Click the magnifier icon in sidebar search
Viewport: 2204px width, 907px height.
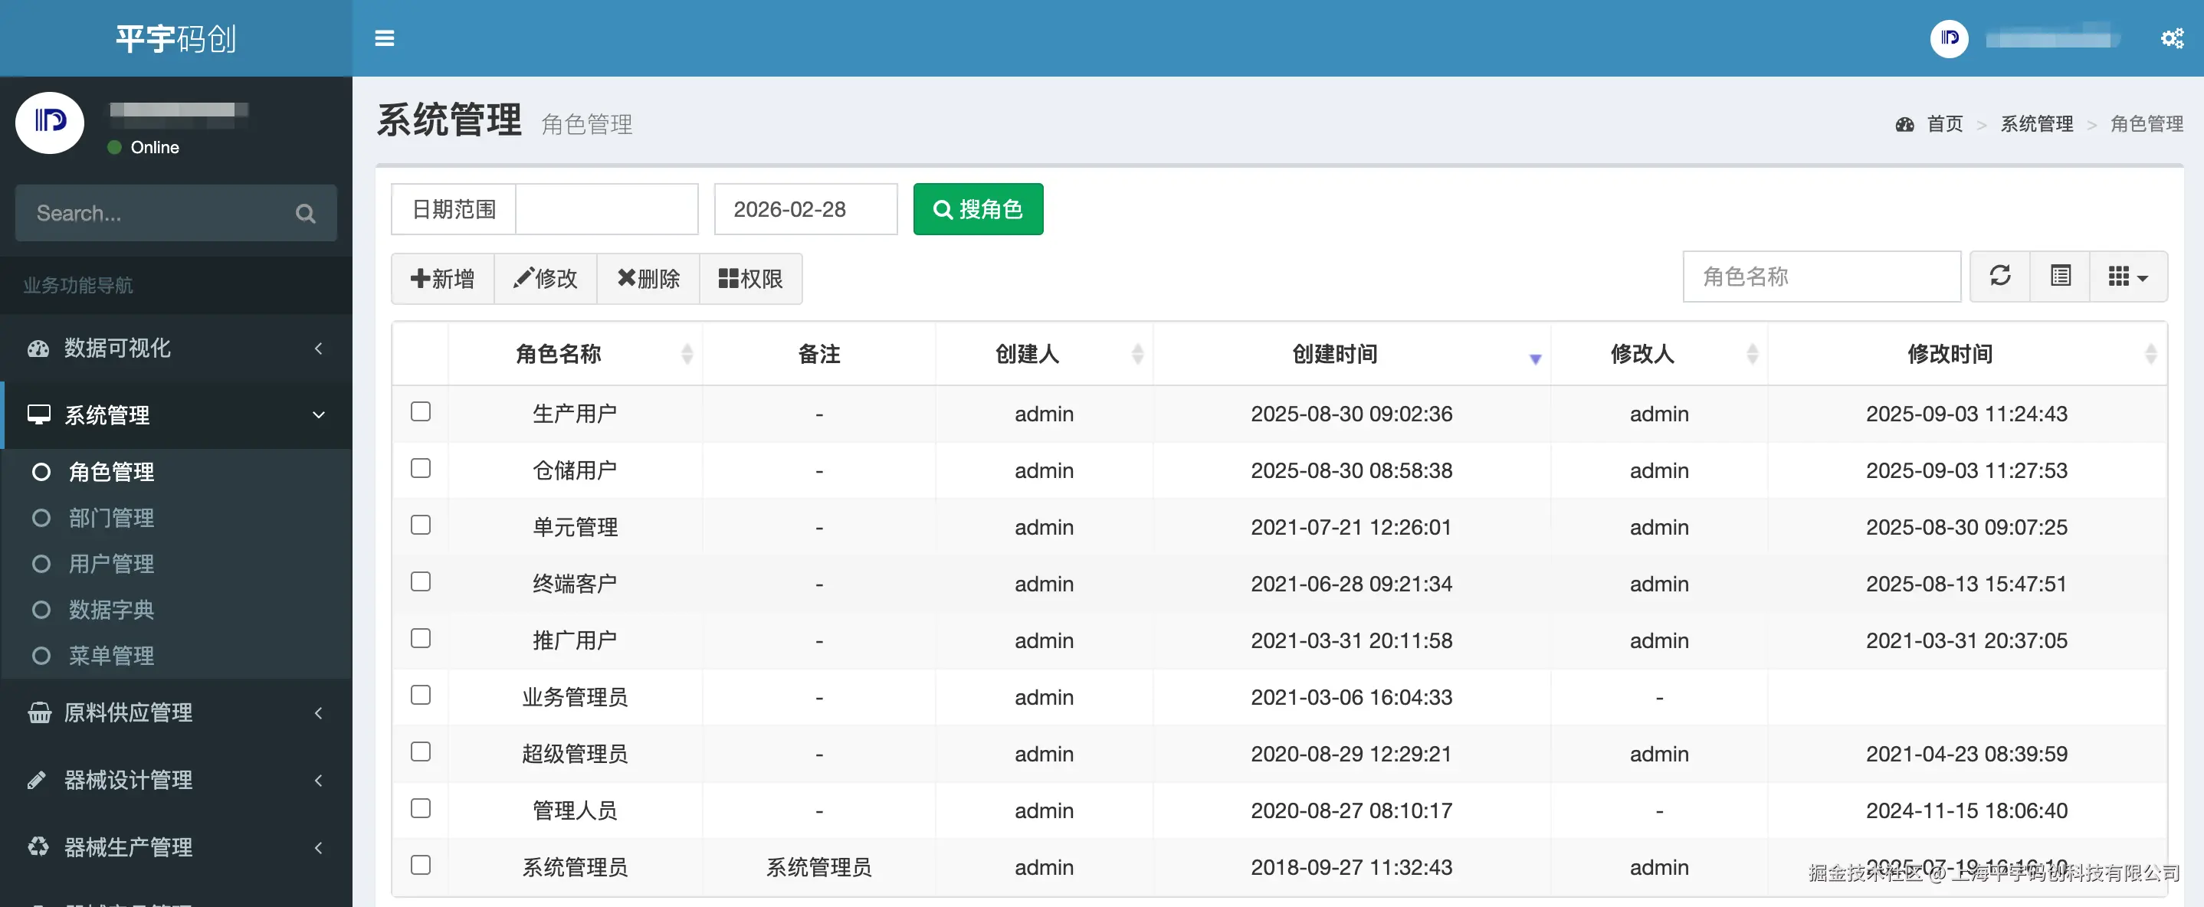[x=306, y=213]
